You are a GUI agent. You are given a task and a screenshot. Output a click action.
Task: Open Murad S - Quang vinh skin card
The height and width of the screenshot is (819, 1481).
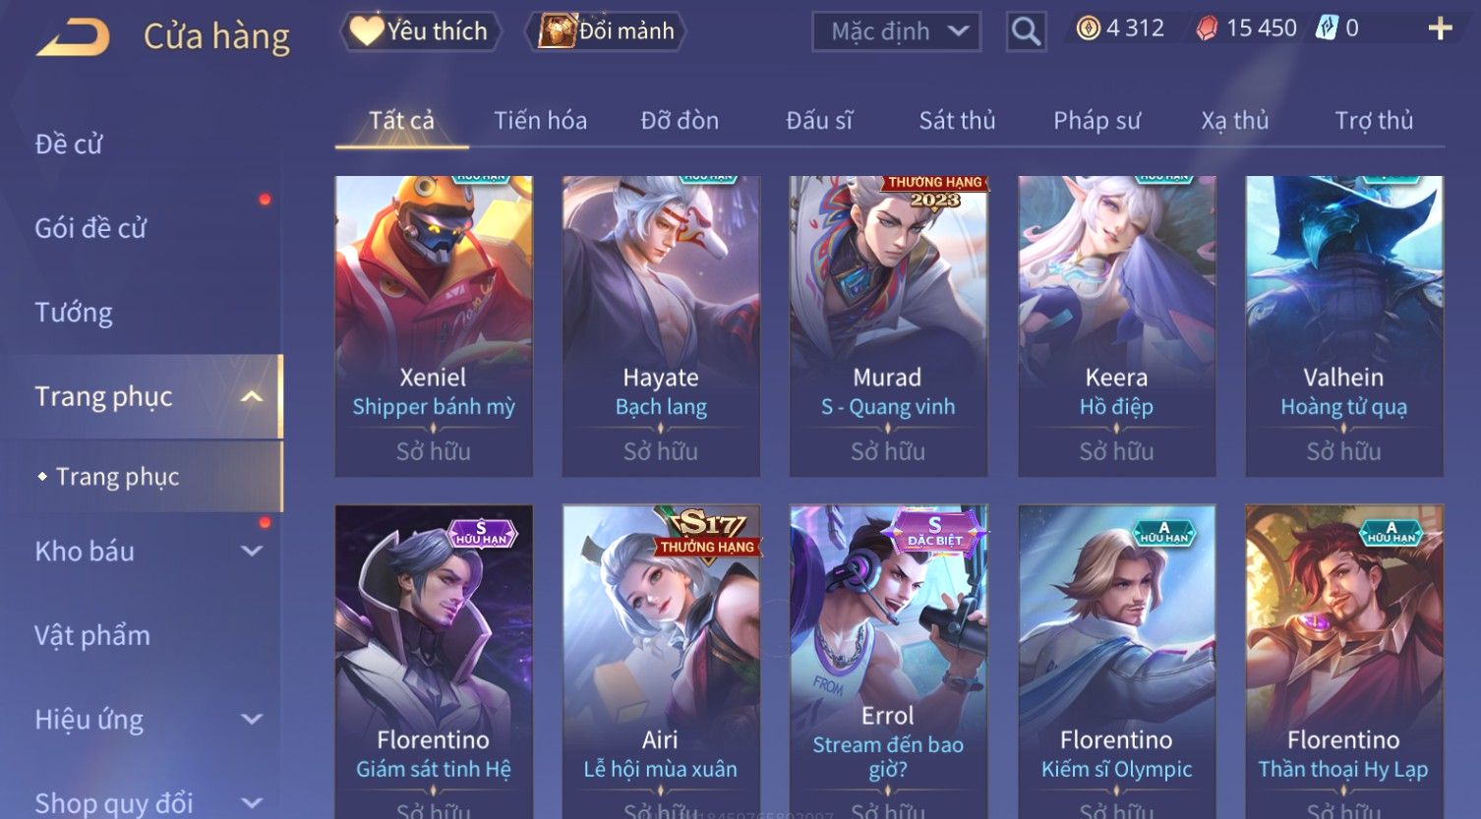(888, 326)
